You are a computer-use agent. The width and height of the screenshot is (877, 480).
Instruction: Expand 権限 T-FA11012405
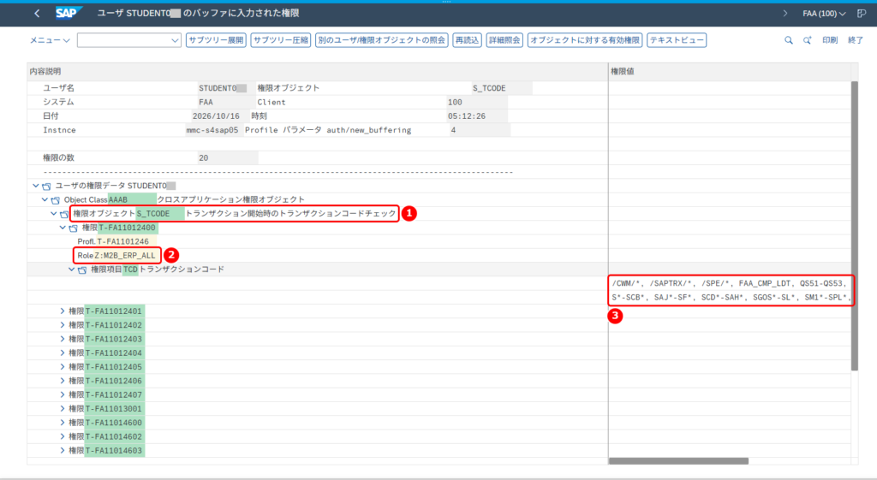click(x=63, y=367)
